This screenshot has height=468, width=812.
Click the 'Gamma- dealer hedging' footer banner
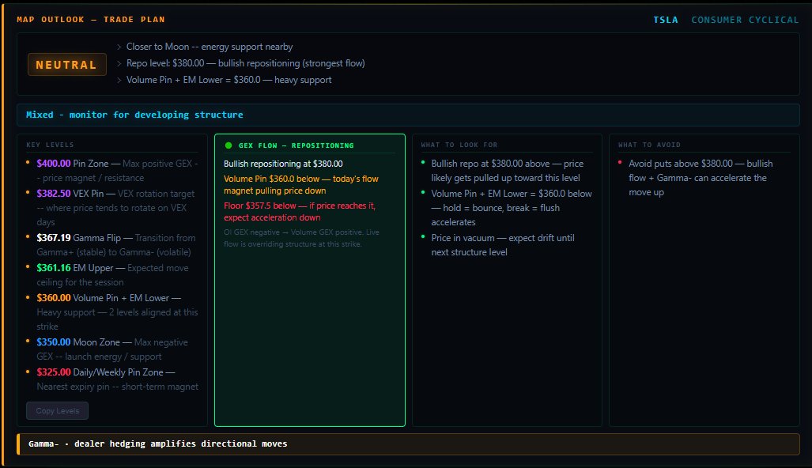(x=408, y=443)
